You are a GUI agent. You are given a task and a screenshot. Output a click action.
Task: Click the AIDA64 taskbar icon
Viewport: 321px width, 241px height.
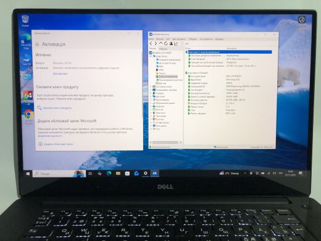(x=155, y=173)
